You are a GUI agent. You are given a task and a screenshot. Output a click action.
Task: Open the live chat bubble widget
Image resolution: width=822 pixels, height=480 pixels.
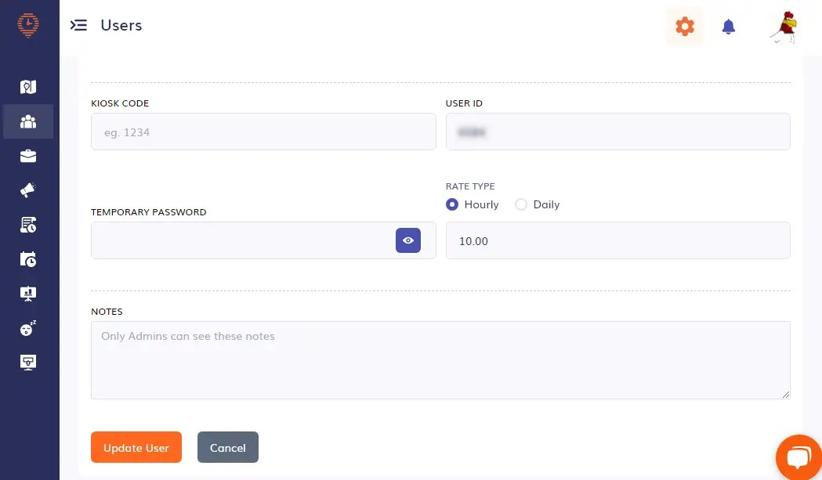[x=798, y=457]
